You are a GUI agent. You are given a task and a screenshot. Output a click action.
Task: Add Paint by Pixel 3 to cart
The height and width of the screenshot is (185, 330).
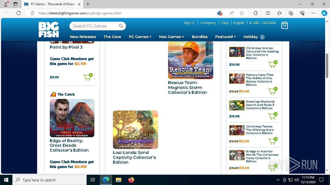click(88, 77)
